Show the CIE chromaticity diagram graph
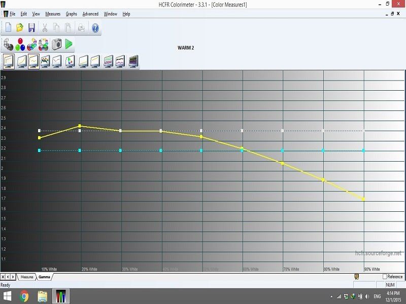This screenshot has height=304, width=406. [69, 60]
